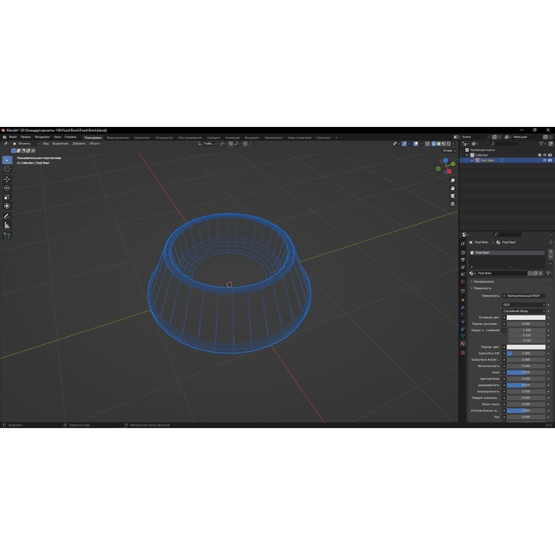The height and width of the screenshot is (555, 555).
Task: Select the Annotate tool
Action: click(x=7, y=216)
